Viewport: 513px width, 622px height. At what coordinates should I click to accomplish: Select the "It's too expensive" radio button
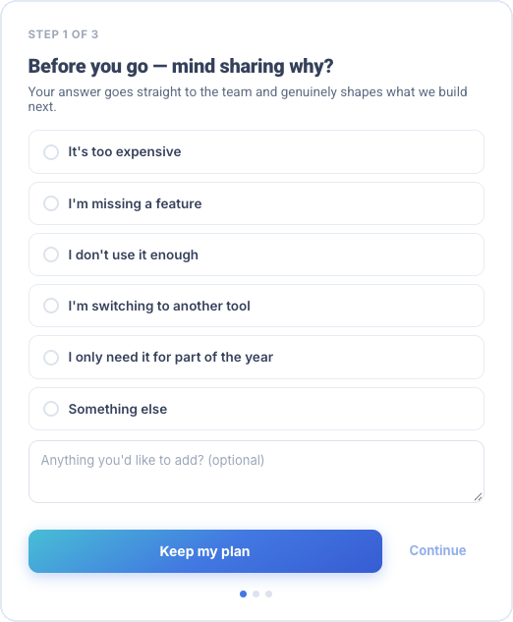click(51, 152)
